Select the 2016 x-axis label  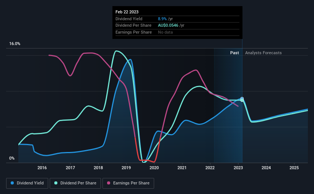click(x=42, y=168)
